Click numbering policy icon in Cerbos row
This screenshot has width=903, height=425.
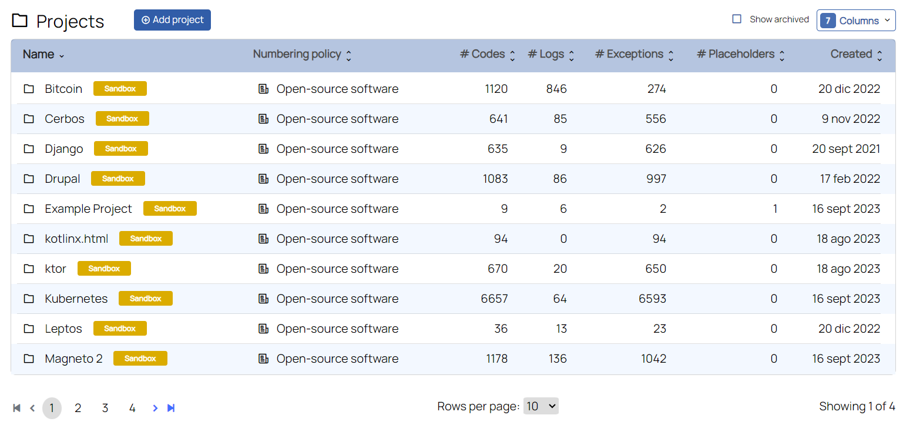[x=264, y=119]
